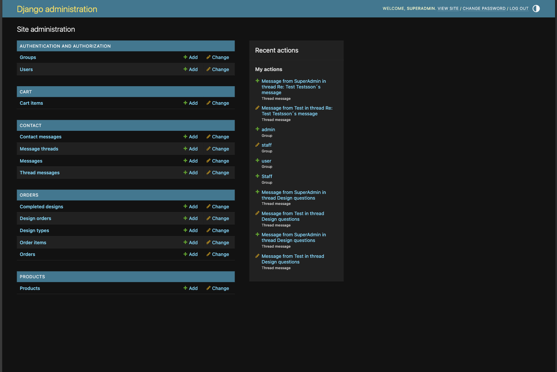The image size is (557, 372).
Task: Click Change for Message threads
Action: [x=217, y=149]
